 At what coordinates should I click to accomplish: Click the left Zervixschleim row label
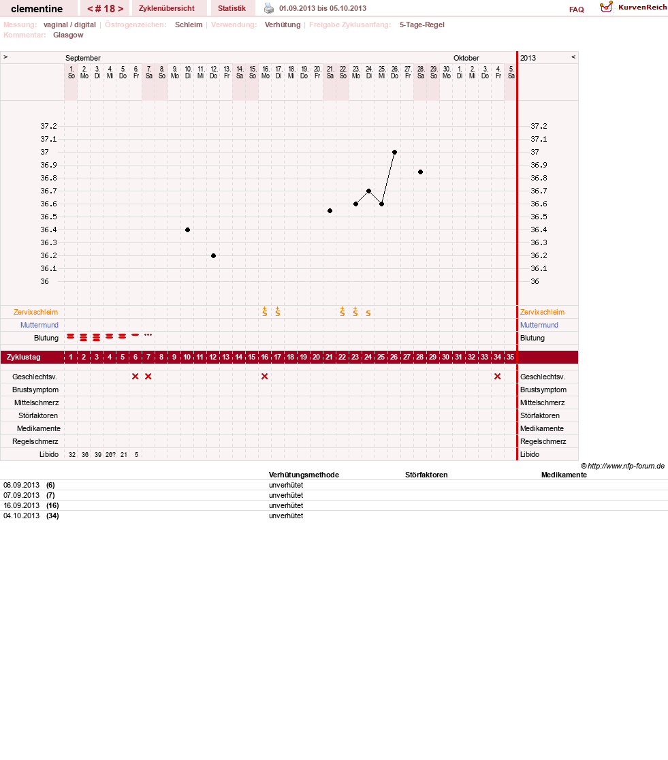35,312
